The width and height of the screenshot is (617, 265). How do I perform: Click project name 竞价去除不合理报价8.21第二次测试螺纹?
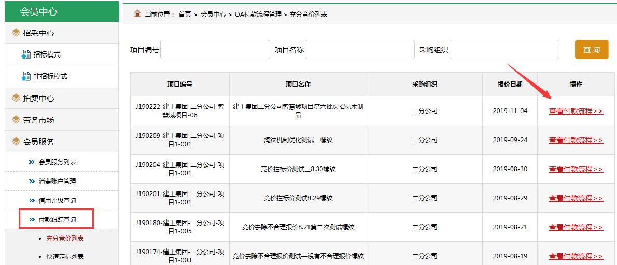pos(298,227)
